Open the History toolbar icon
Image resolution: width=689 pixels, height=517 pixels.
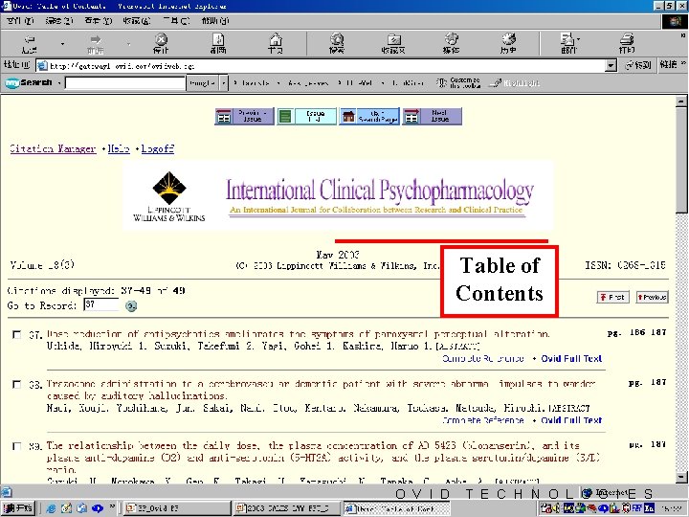coord(508,43)
